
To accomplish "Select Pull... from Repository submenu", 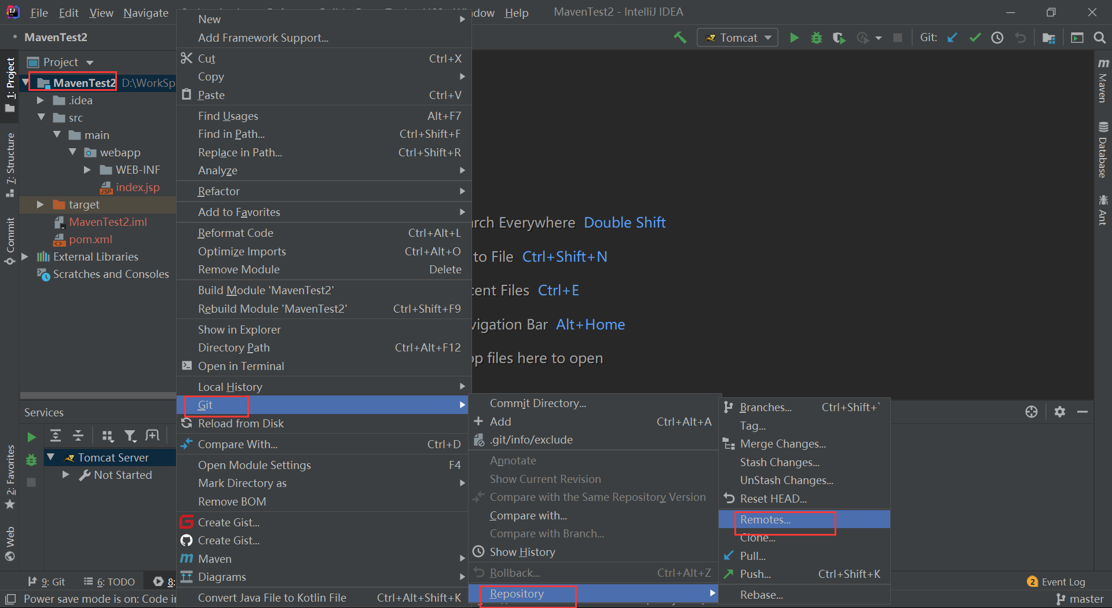I will [x=804, y=556].
